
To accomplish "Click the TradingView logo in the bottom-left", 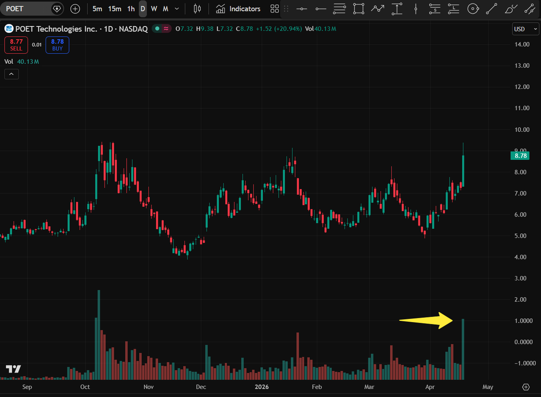I will pyautogui.click(x=14, y=369).
